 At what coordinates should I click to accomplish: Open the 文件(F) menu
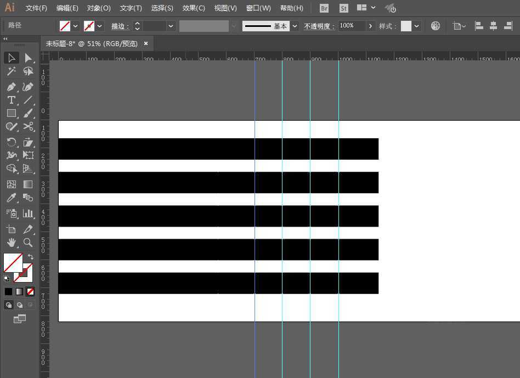(x=36, y=8)
